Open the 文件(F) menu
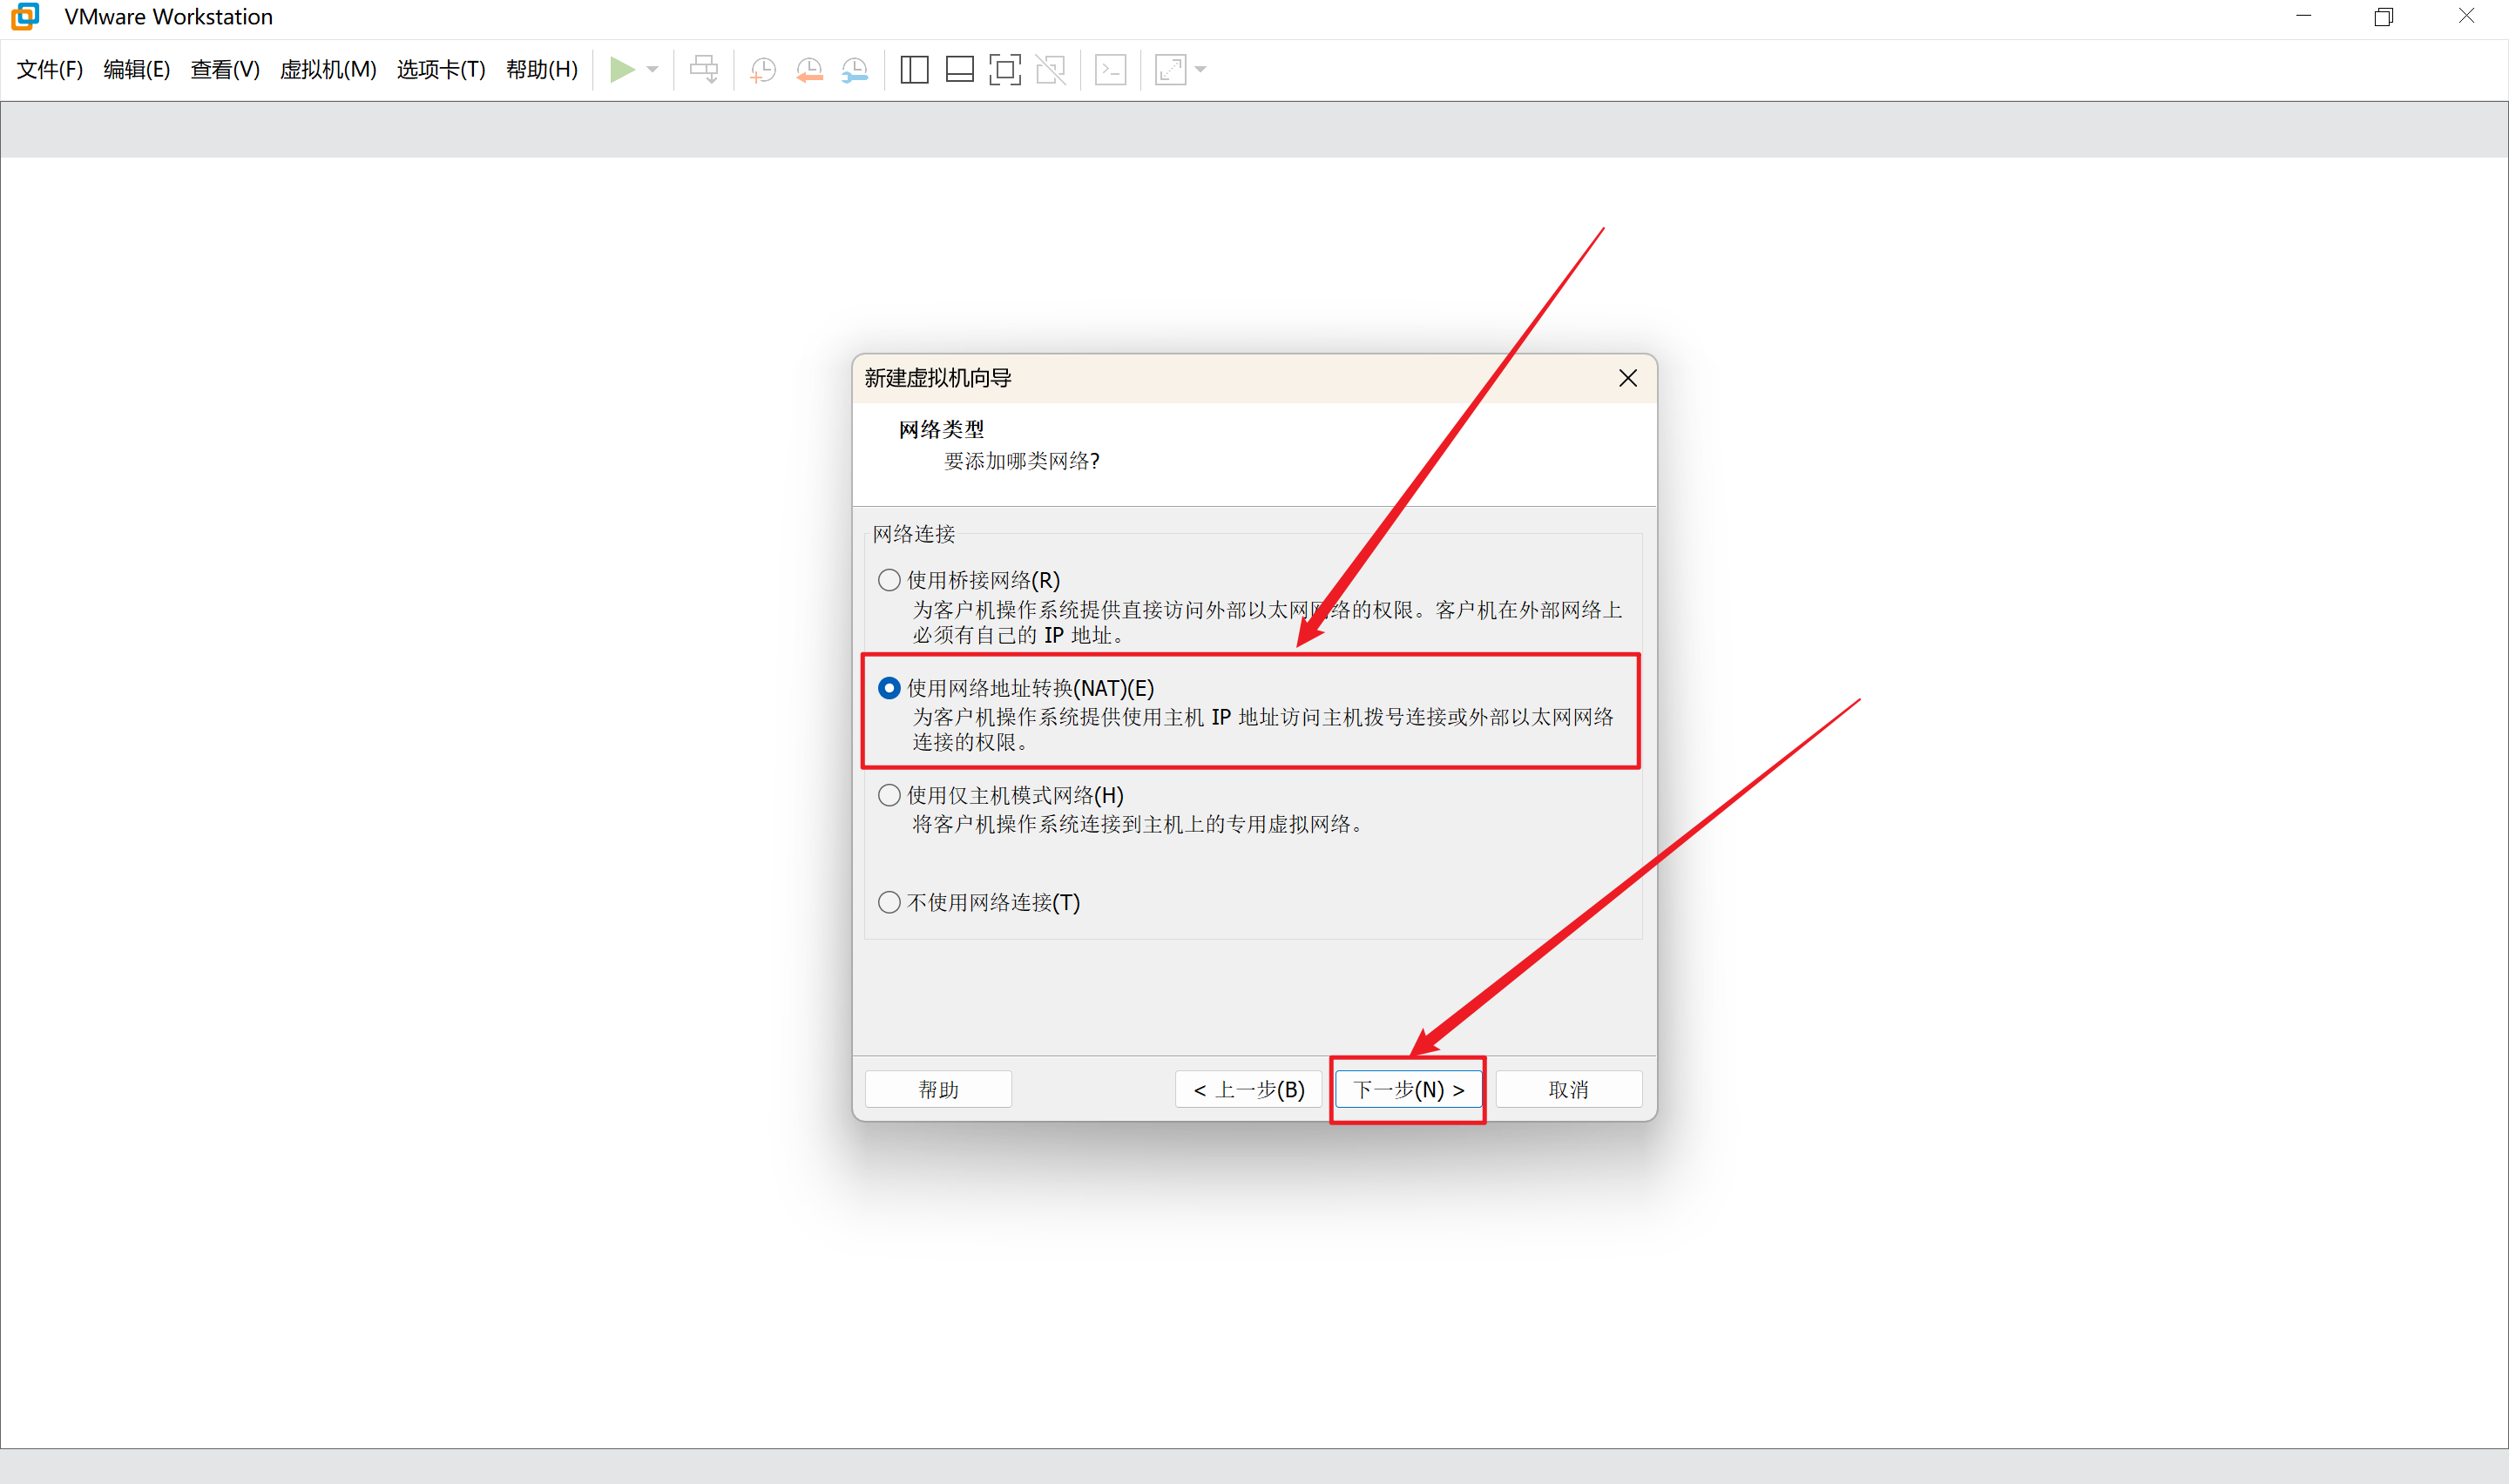The height and width of the screenshot is (1484, 2509). pos(50,70)
